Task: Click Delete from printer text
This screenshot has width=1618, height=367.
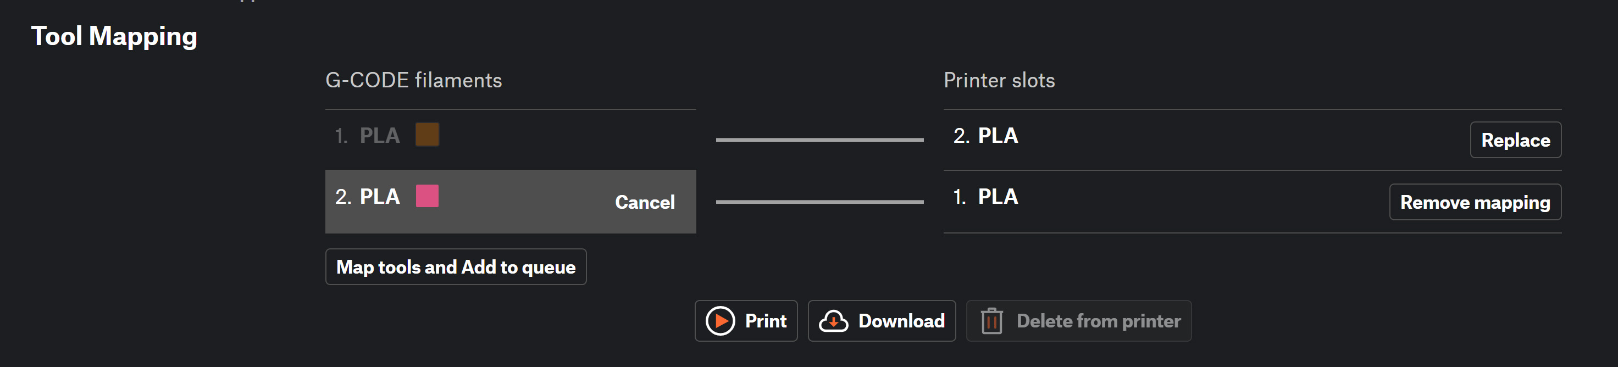Action: click(x=1099, y=321)
